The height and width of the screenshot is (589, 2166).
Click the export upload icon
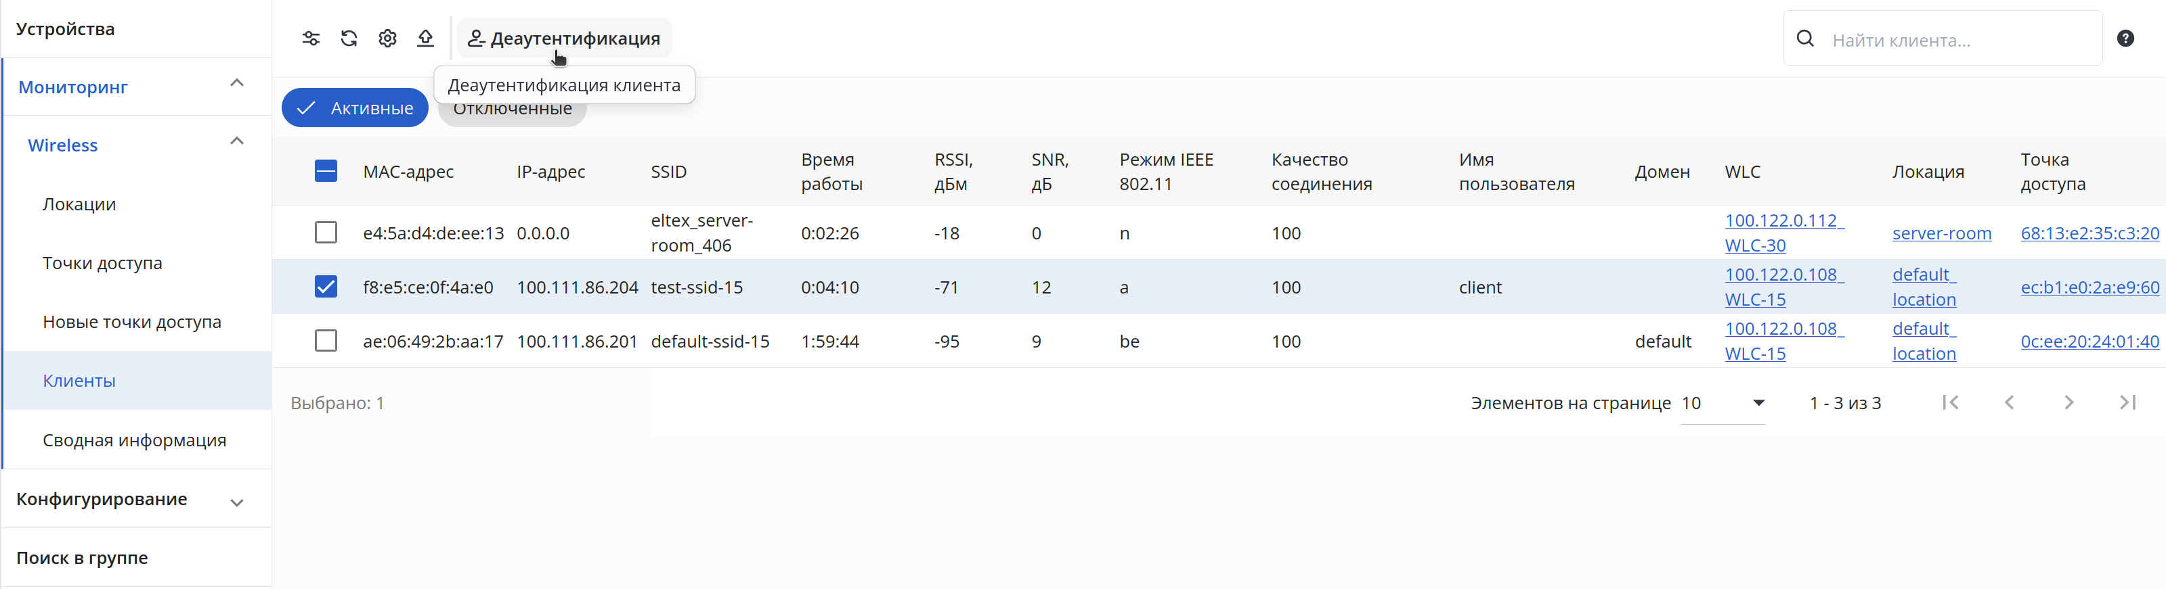coord(425,39)
